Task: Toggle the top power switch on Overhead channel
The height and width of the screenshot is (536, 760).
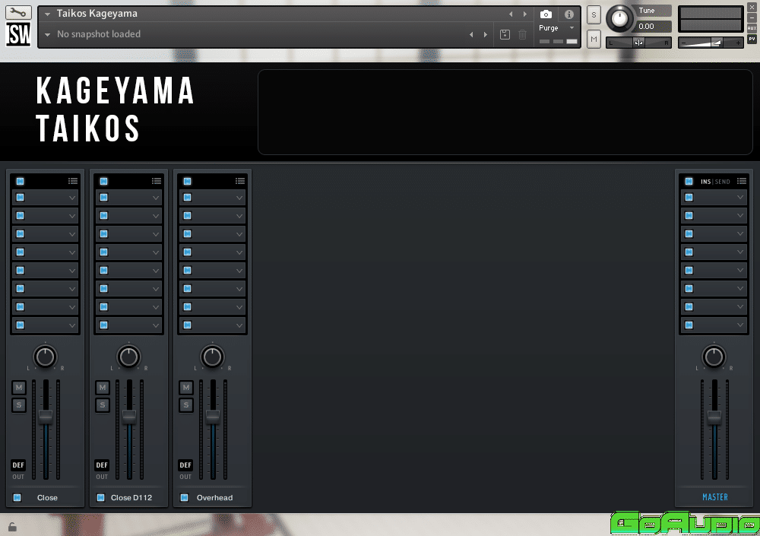Action: pyautogui.click(x=187, y=182)
